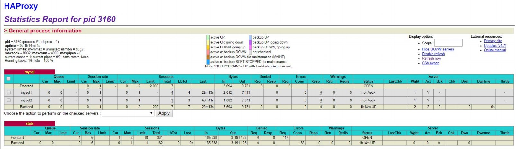This screenshot has width=516, height=149.
Task: Click mysql Frontend sessions total 7
Action: (x=172, y=86)
